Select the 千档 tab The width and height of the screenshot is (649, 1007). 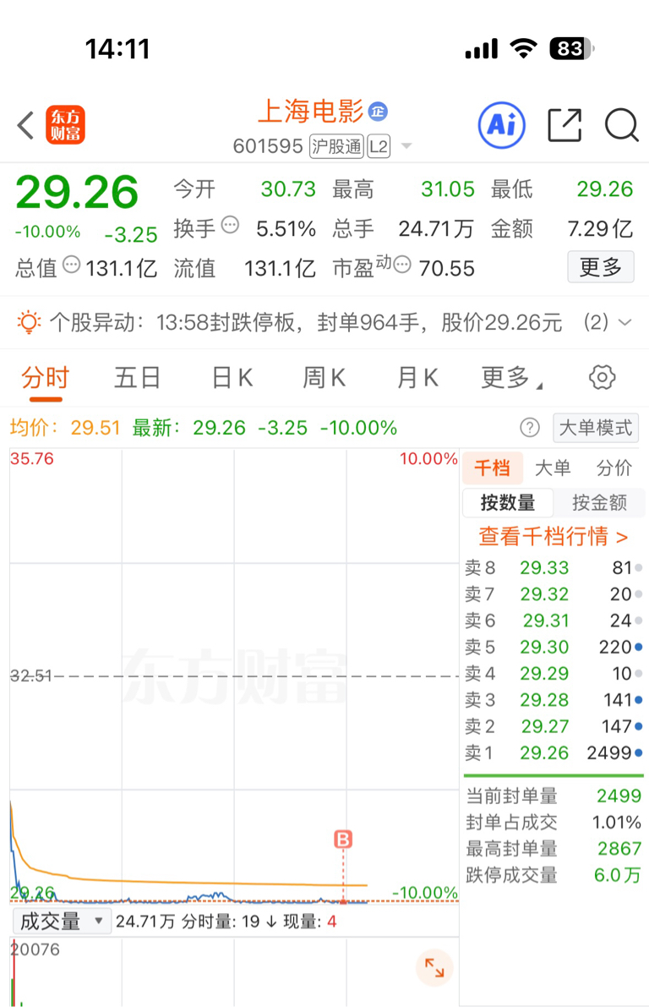tap(493, 468)
